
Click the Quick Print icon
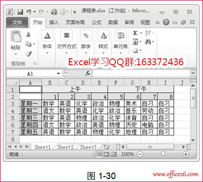click(x=54, y=12)
